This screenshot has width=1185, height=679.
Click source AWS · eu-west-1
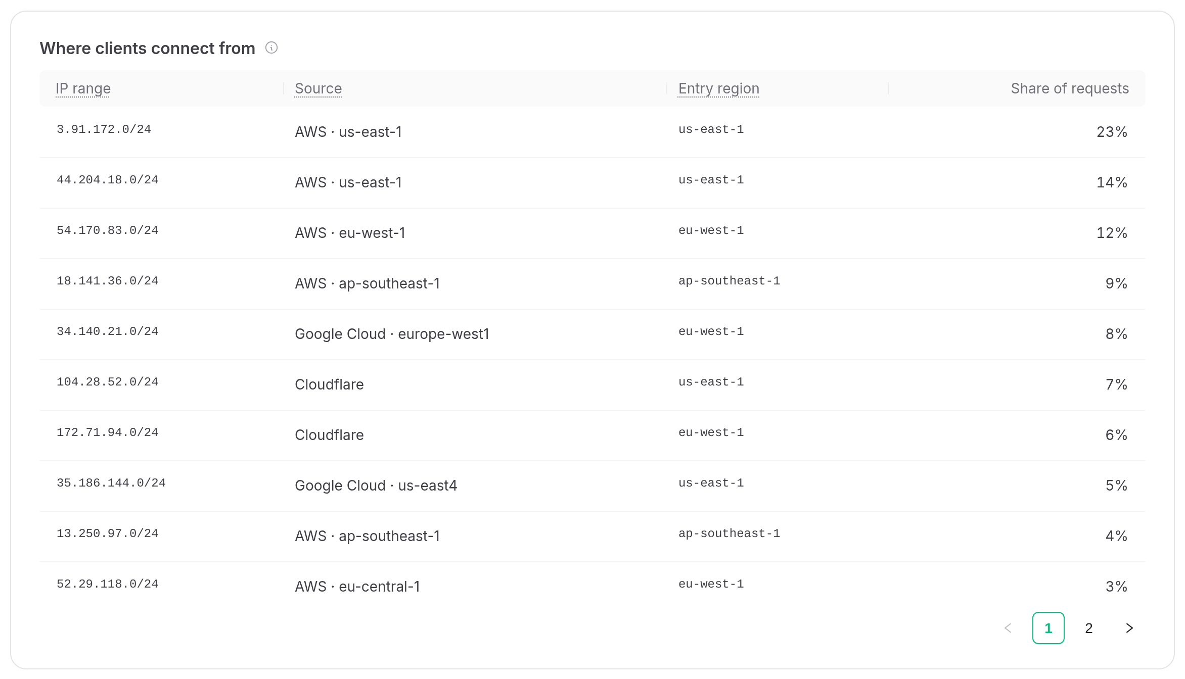point(350,233)
